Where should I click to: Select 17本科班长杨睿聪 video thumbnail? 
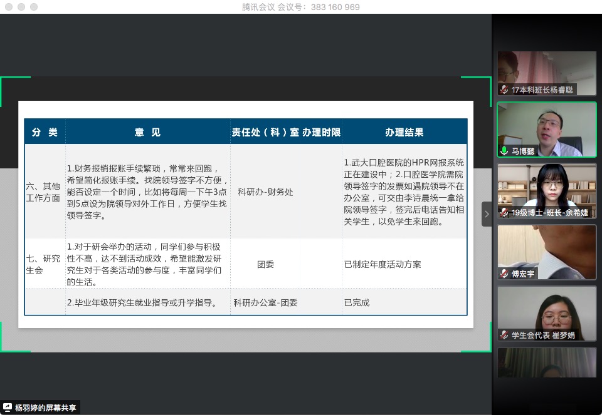click(547, 73)
